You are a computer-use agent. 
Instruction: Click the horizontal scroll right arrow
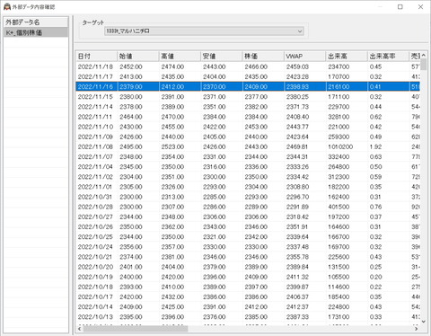point(417,329)
